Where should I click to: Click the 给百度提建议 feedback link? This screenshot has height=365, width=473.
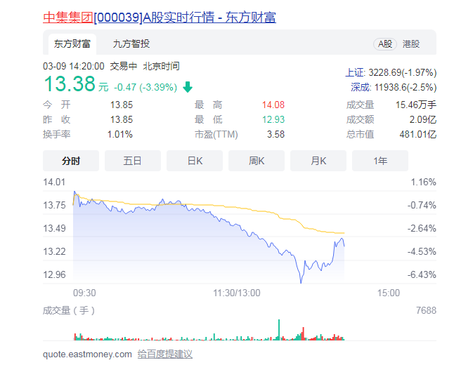[165, 354]
